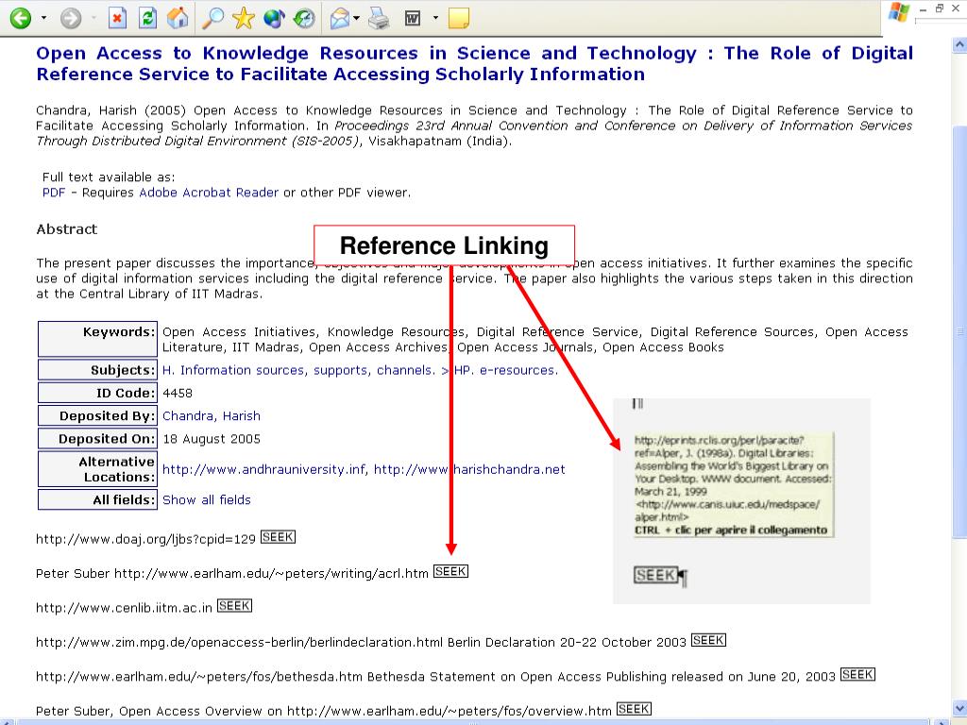Image resolution: width=967 pixels, height=725 pixels.
Task: Open depositor Chandra, Harish link
Action: tap(211, 416)
